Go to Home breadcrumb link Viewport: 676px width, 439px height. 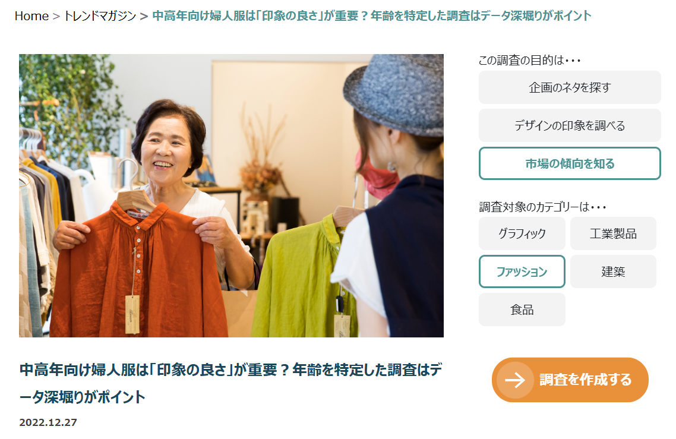[x=31, y=16]
